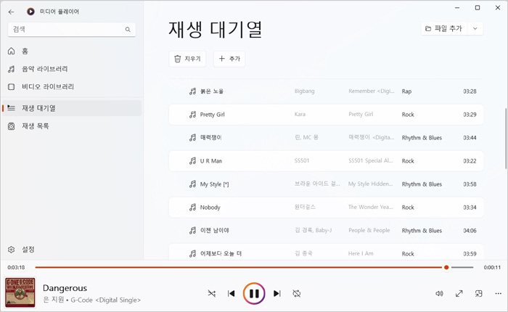Open 설정 at bottom of sidebar

tap(28, 249)
